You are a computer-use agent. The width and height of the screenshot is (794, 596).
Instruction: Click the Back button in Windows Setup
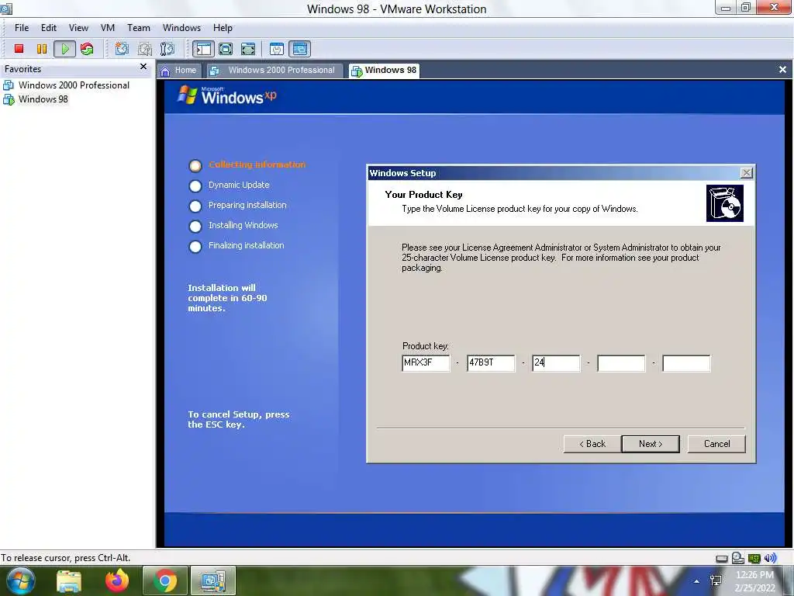592,444
